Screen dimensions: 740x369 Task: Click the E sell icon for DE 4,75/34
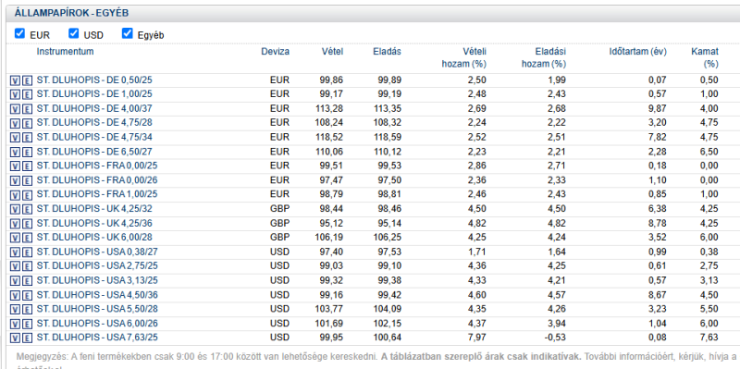27,138
